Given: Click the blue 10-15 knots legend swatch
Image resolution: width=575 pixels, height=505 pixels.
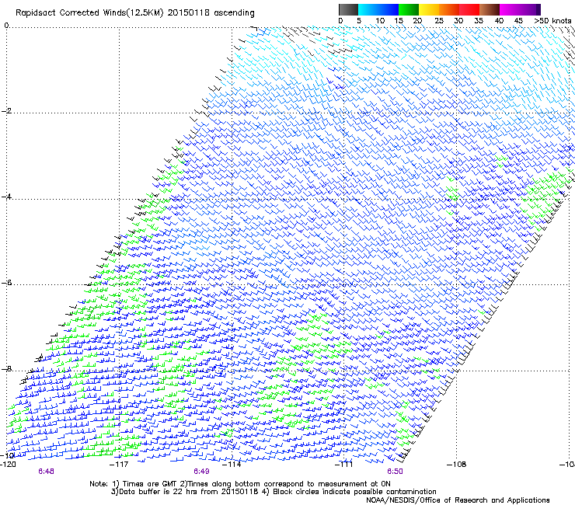Looking at the screenshot, I should 389,9.
